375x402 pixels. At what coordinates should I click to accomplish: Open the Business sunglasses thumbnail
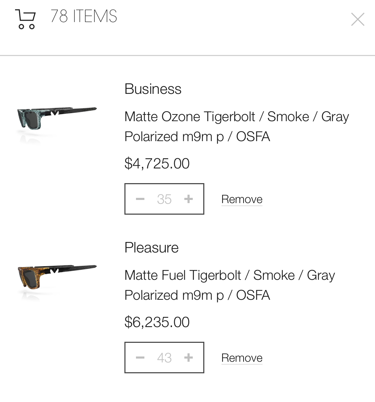tap(56, 120)
